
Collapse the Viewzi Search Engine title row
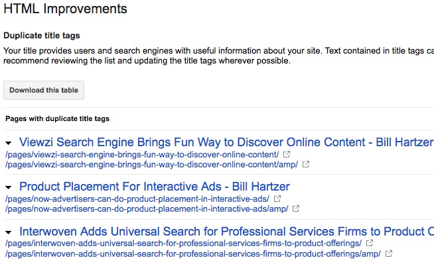point(9,143)
